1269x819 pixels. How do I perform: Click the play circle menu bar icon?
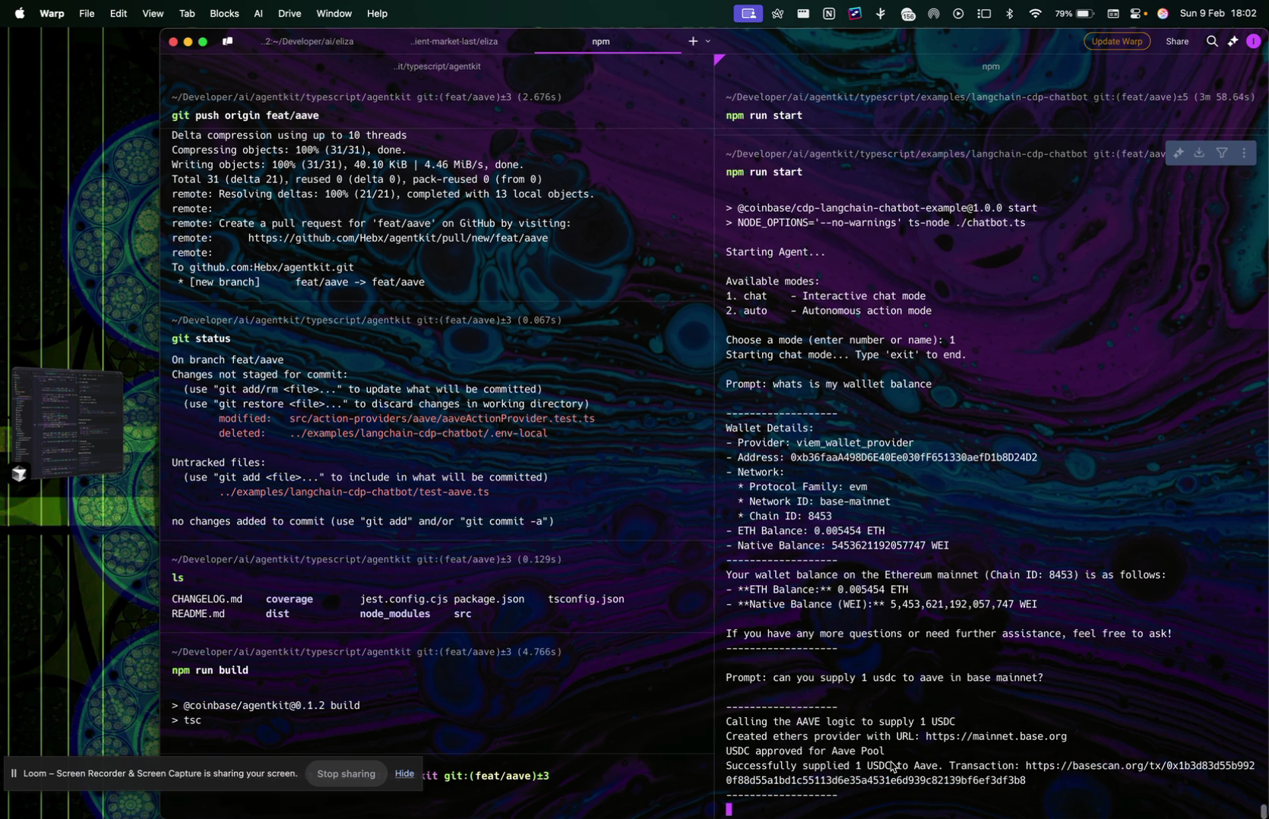coord(958,13)
